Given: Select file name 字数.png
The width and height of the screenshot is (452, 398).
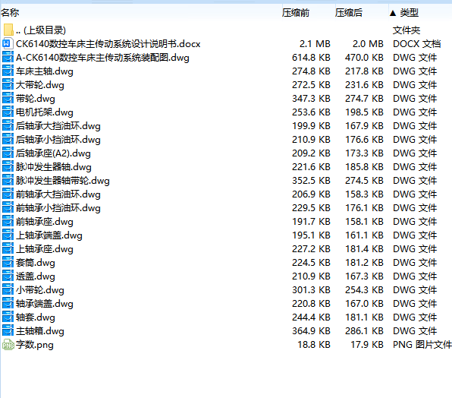Looking at the screenshot, I should tap(35, 345).
